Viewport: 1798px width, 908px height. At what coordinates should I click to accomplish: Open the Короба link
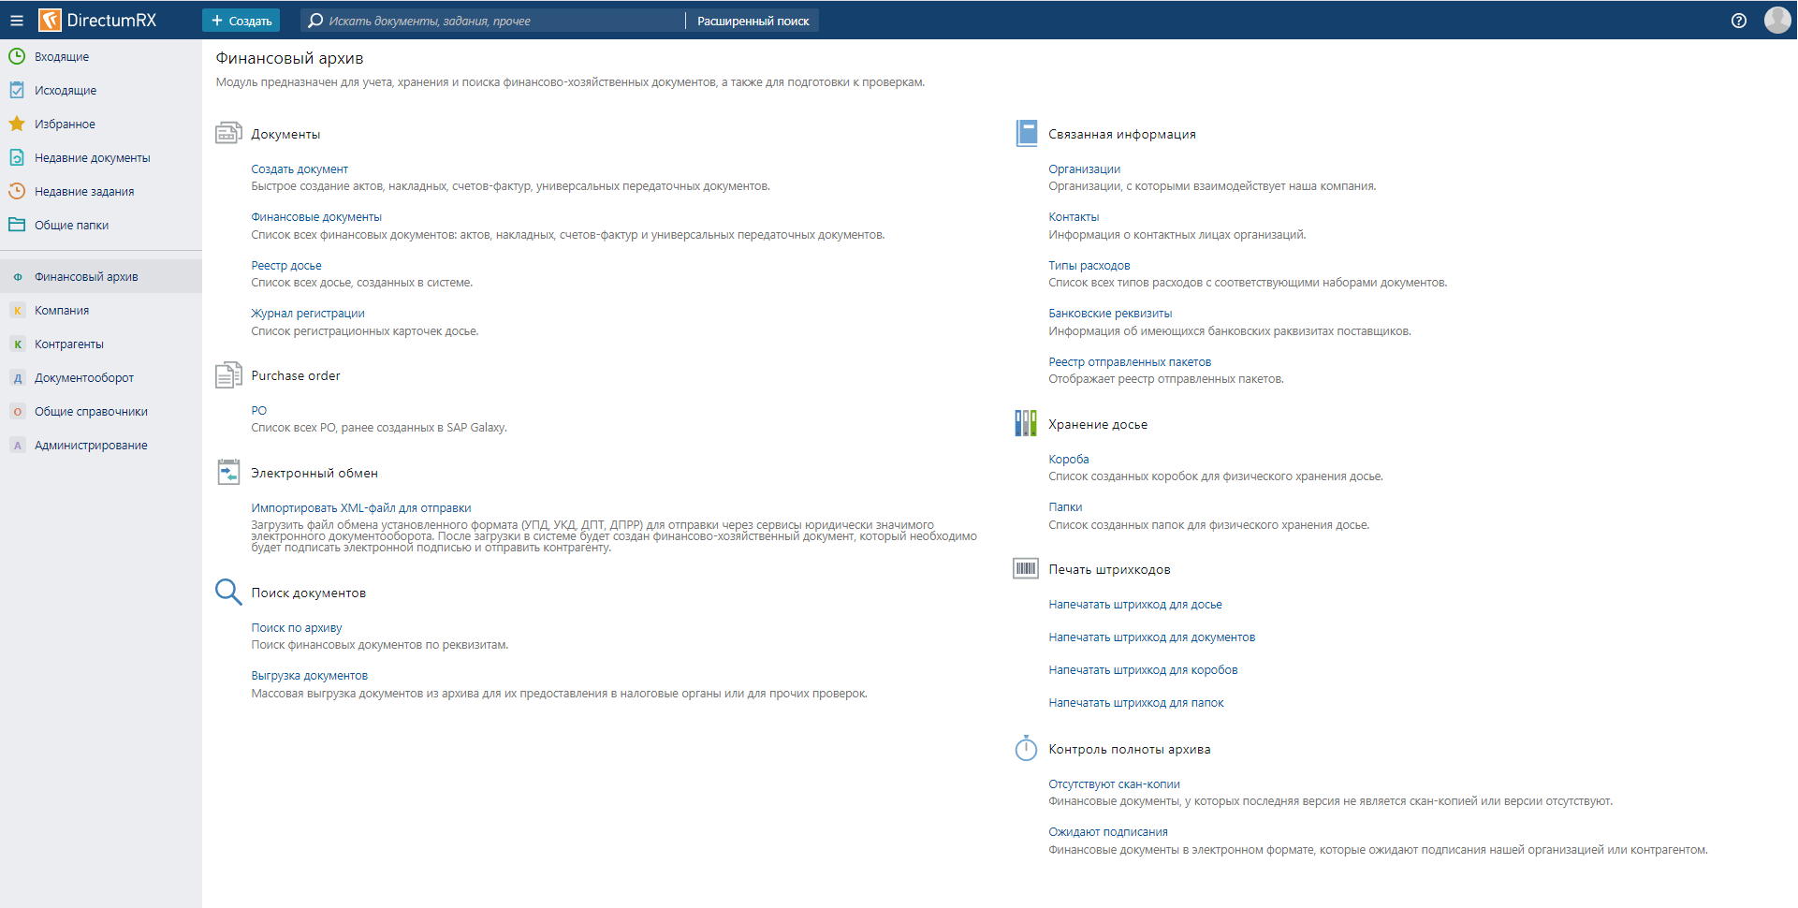[1069, 460]
